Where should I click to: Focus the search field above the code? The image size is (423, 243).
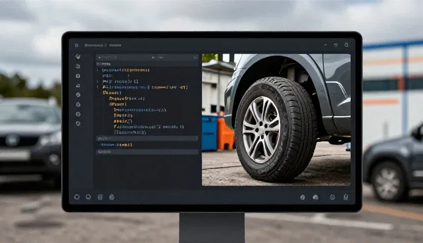[x=147, y=57]
